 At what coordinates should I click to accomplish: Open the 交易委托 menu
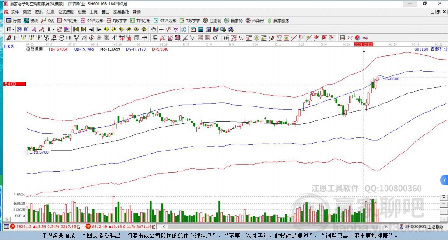[121, 12]
